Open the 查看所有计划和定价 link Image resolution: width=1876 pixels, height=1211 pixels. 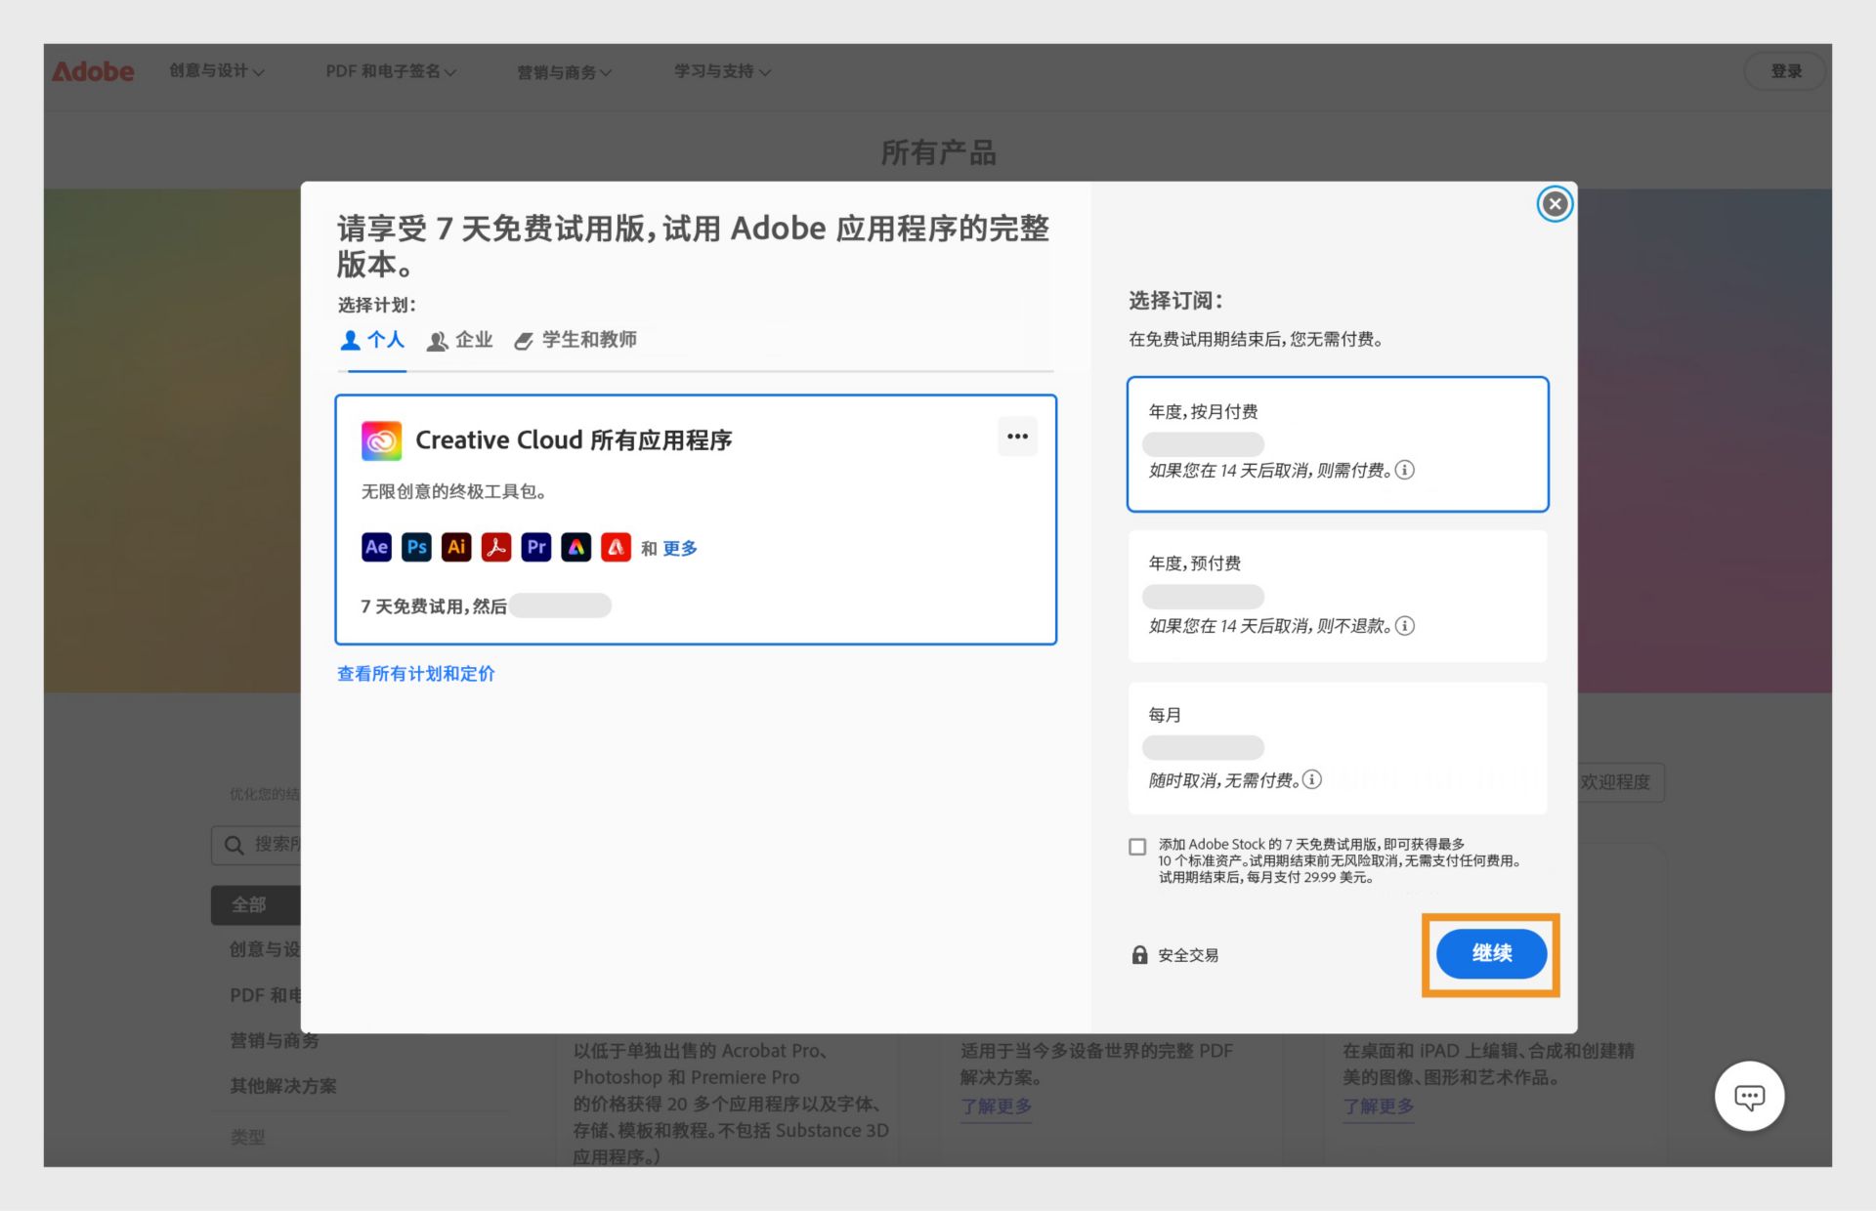pyautogui.click(x=416, y=674)
